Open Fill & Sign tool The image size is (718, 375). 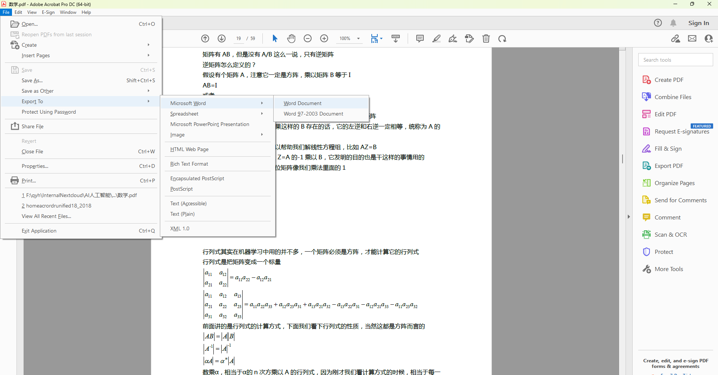click(668, 149)
